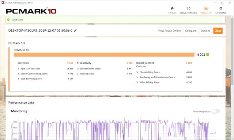This screenshot has height=140, width=234.
Task: Click the View Result Online button
Action: click(169, 31)
